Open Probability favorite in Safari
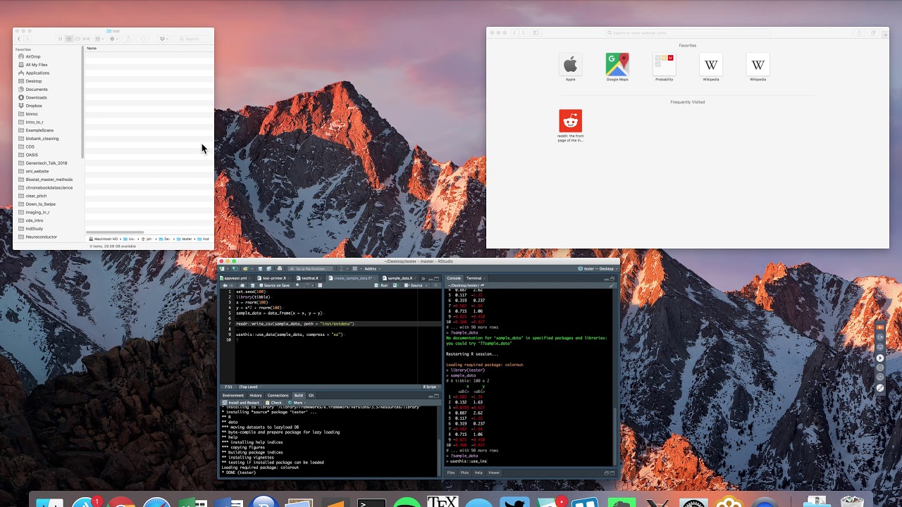 click(664, 67)
